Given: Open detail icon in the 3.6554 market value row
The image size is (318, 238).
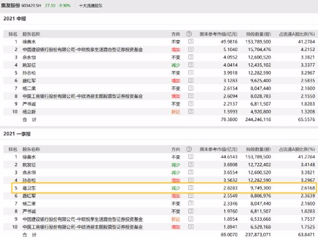Looking at the screenshot, I should (191, 172).
